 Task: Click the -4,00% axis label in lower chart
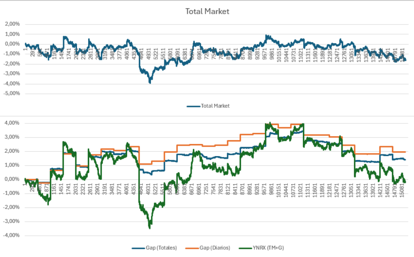click(11, 235)
